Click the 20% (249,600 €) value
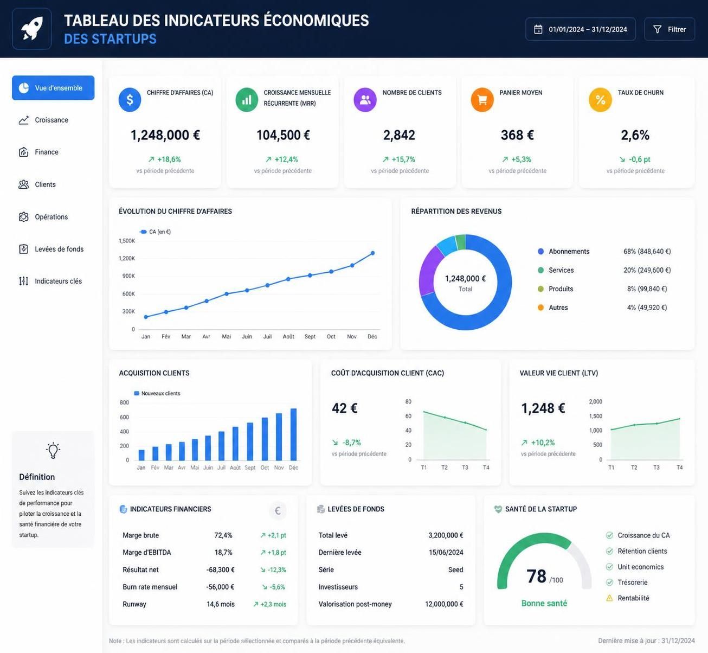The image size is (708, 653). pos(647,270)
